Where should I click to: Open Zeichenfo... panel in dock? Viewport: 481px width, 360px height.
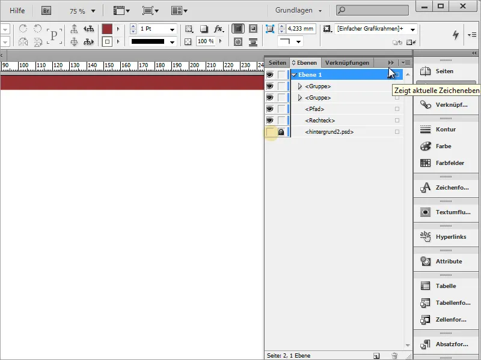pyautogui.click(x=446, y=187)
